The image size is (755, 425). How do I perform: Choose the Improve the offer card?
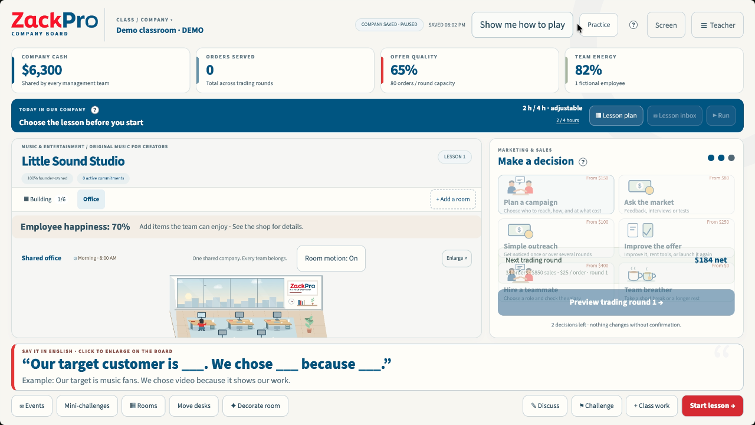coord(676,239)
